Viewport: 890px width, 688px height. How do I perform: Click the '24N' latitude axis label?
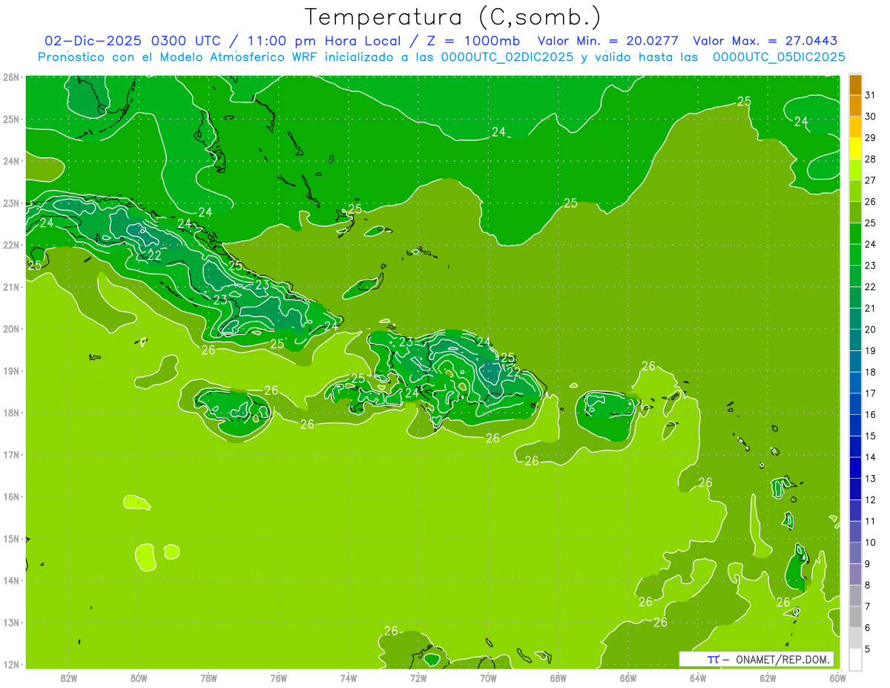11,161
